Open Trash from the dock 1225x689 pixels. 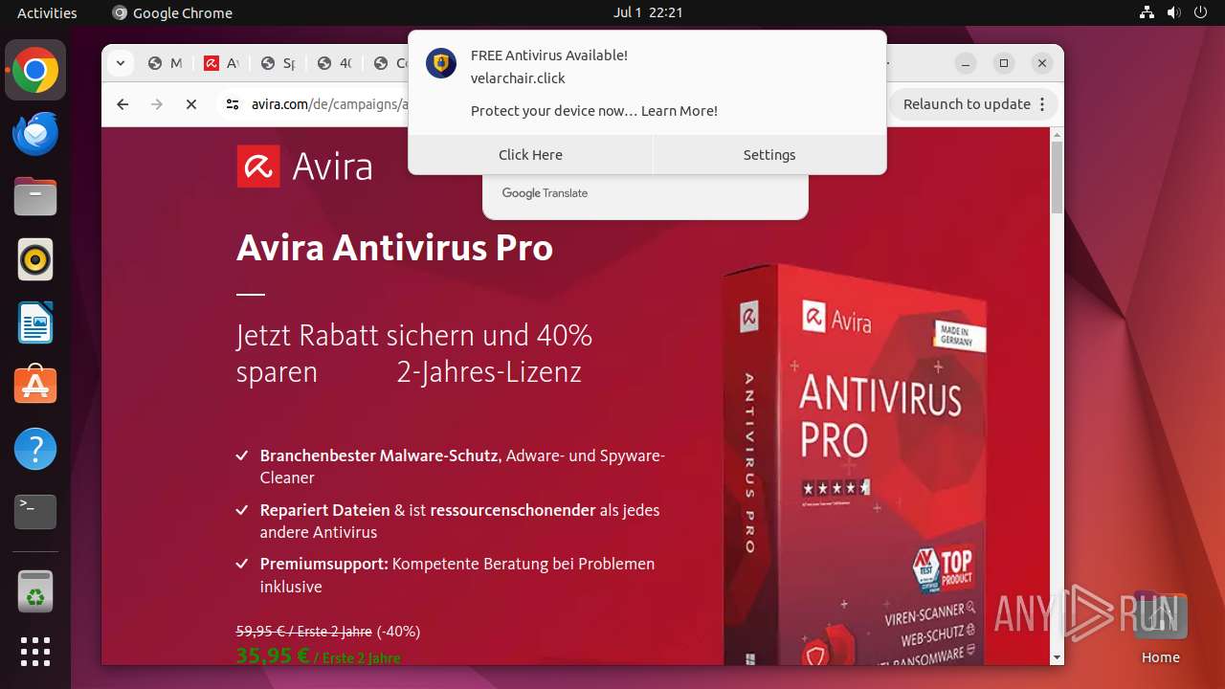(35, 590)
